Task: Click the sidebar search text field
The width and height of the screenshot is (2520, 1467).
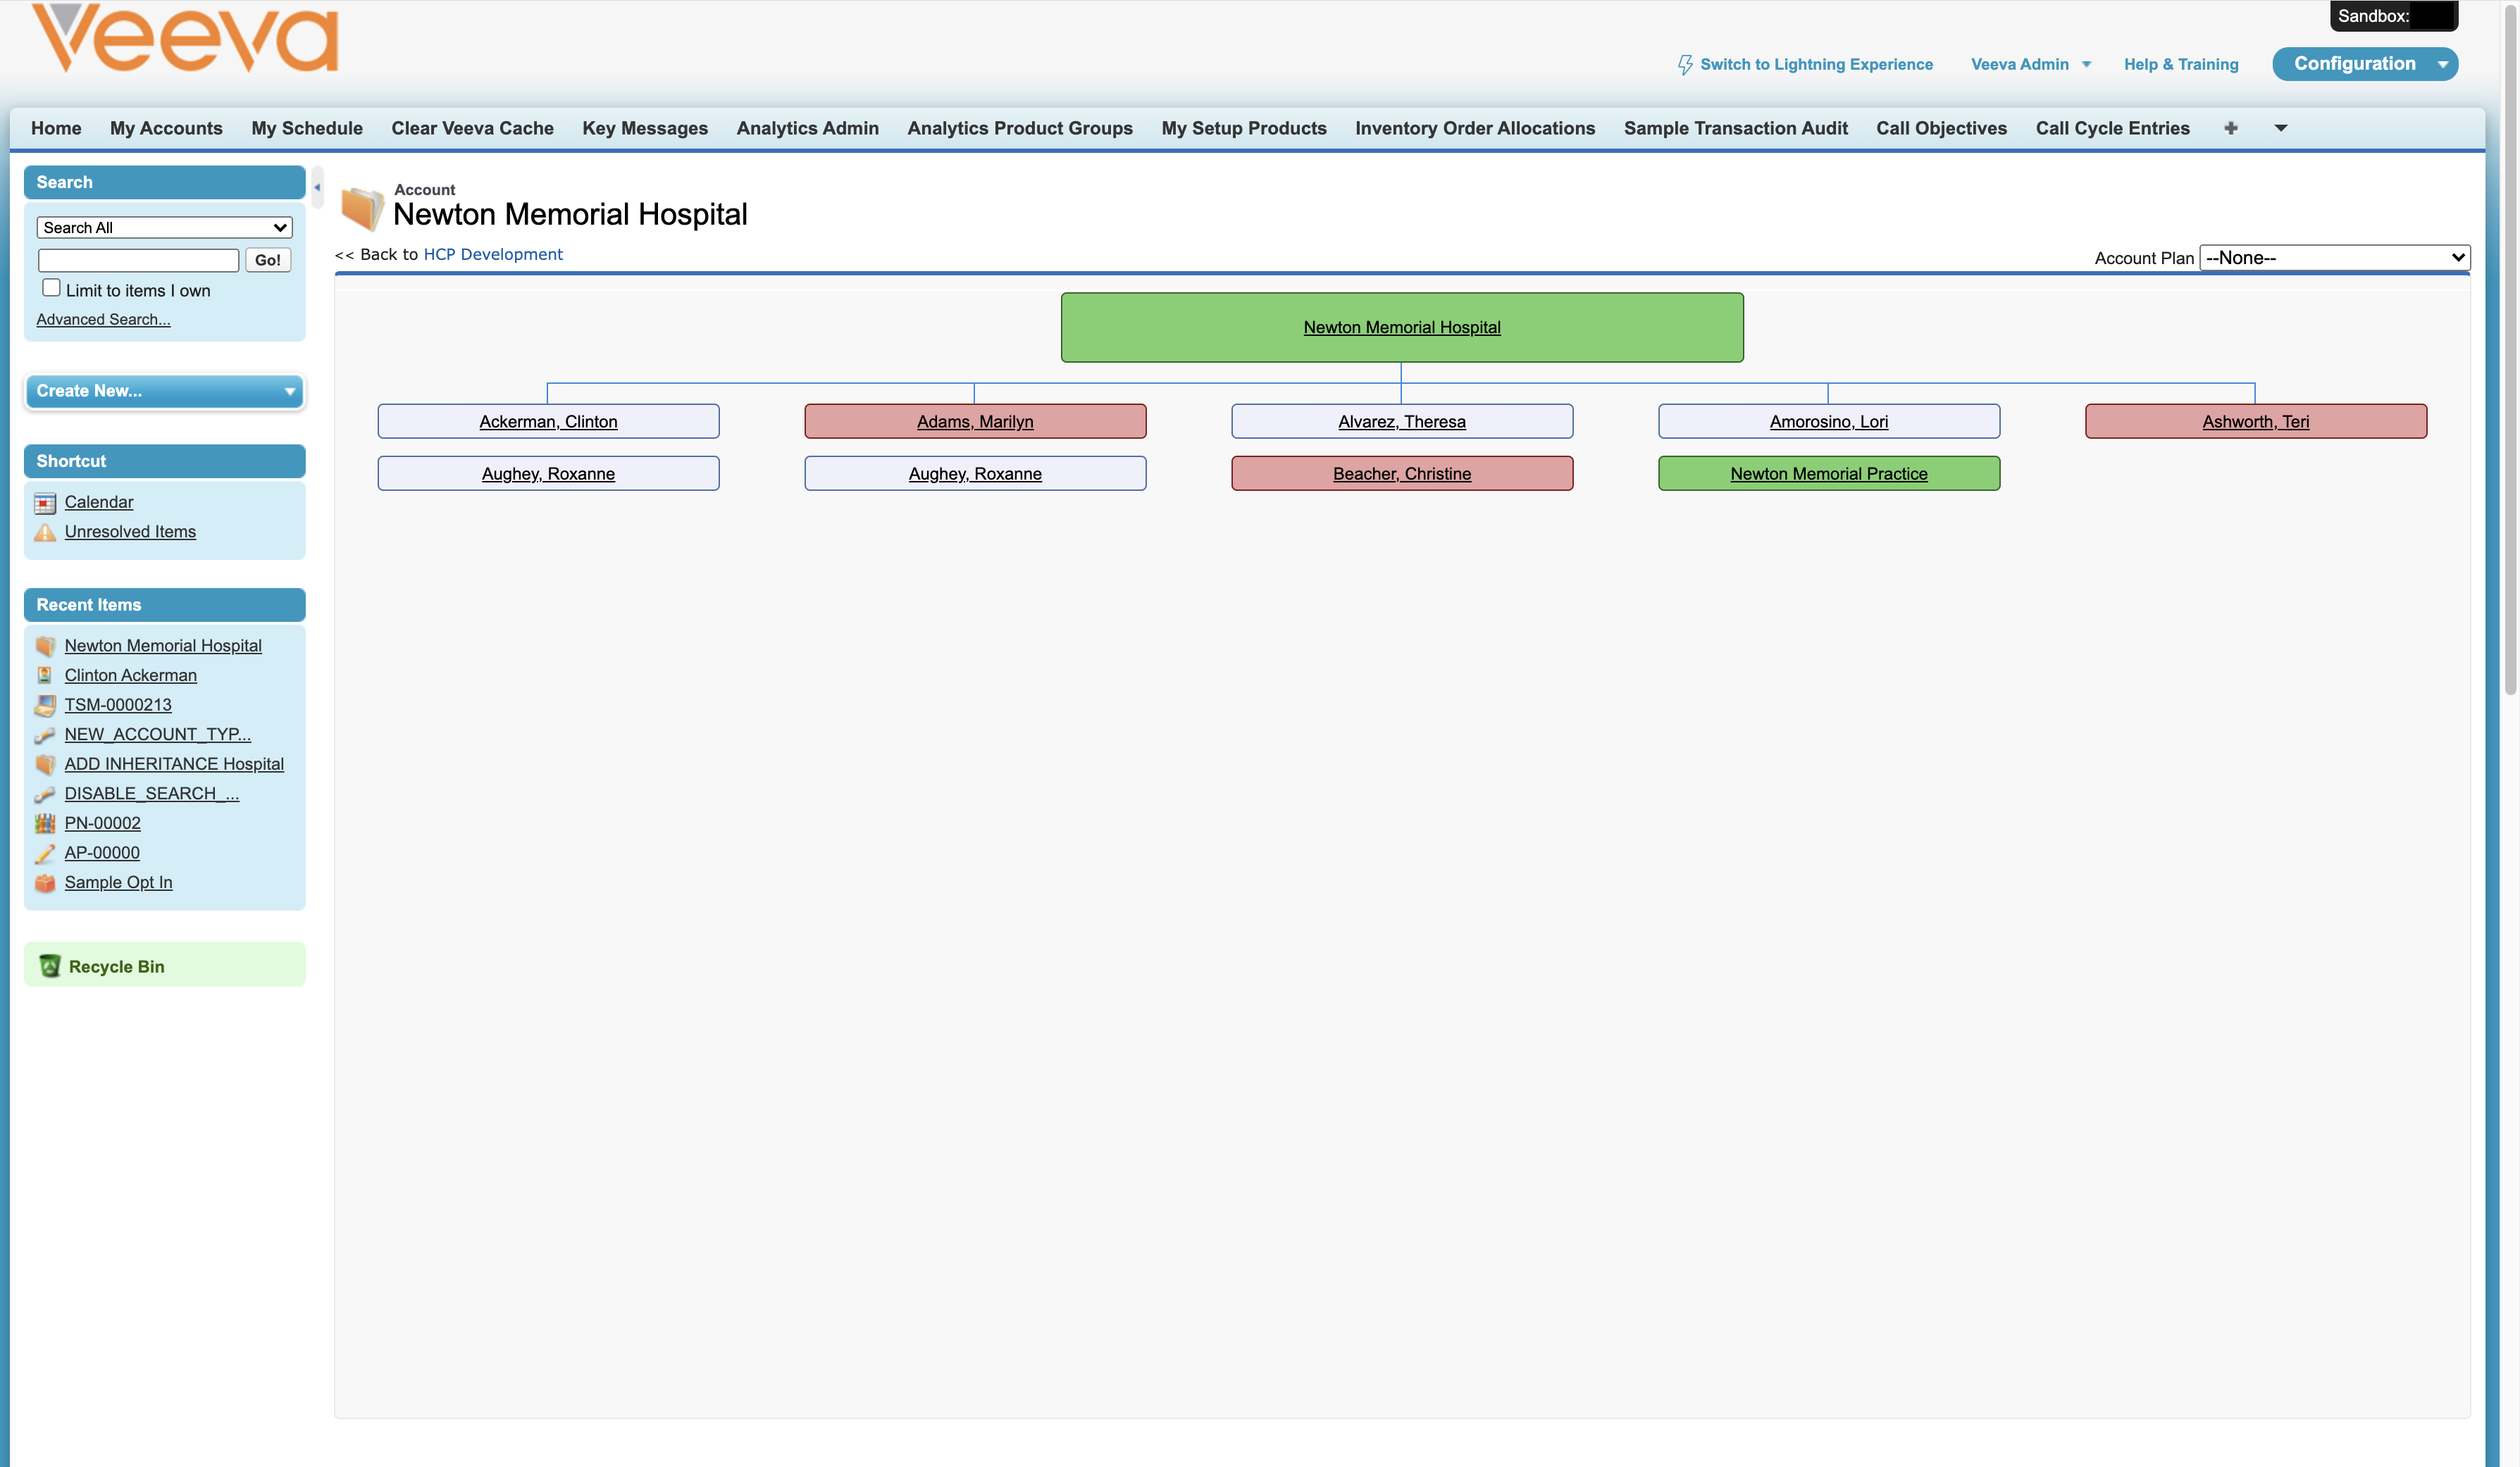Action: click(x=139, y=260)
